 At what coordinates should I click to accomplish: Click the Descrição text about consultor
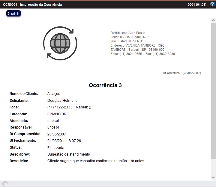[96, 161]
